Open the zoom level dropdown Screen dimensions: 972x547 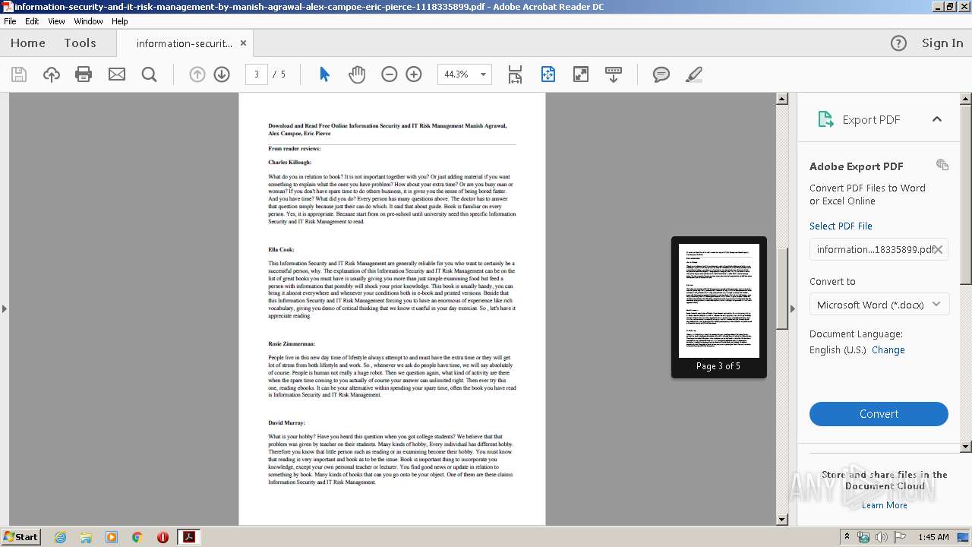pyautogui.click(x=484, y=74)
